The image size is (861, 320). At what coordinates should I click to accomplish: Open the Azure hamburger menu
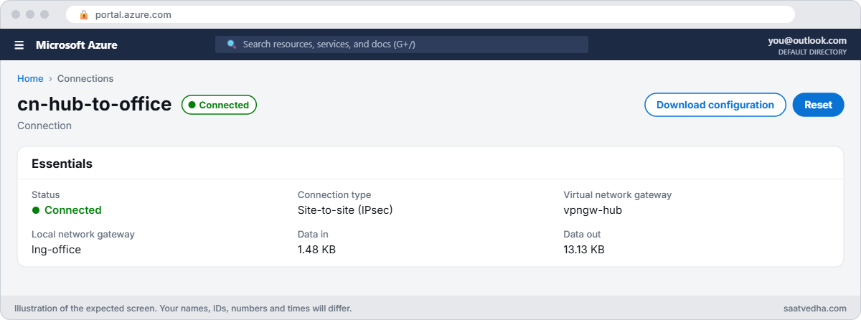click(x=19, y=45)
